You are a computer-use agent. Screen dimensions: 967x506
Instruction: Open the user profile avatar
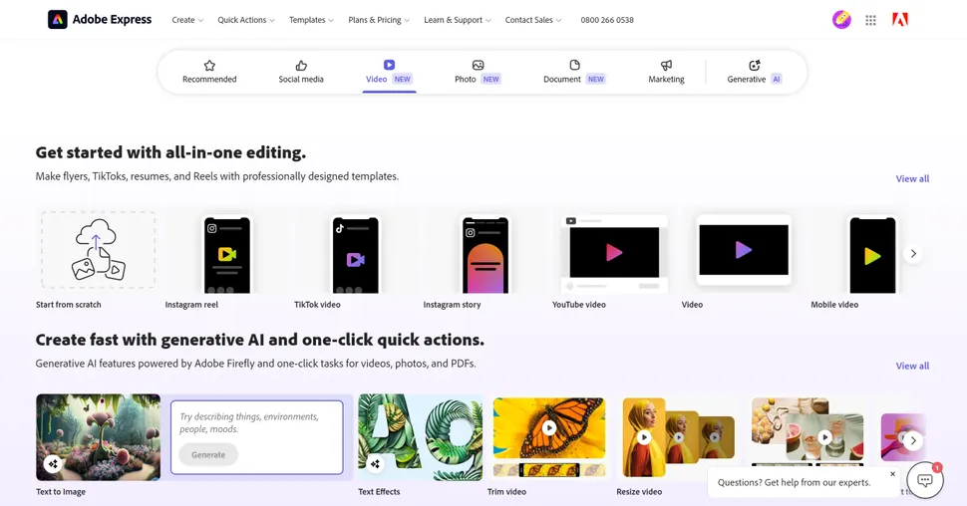pos(841,20)
